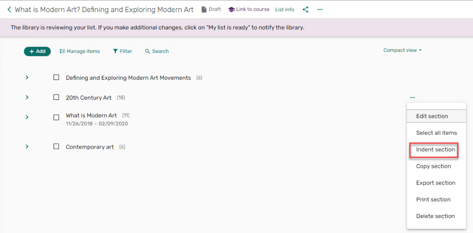
Task: Click the Draft status label
Action: [215, 9]
